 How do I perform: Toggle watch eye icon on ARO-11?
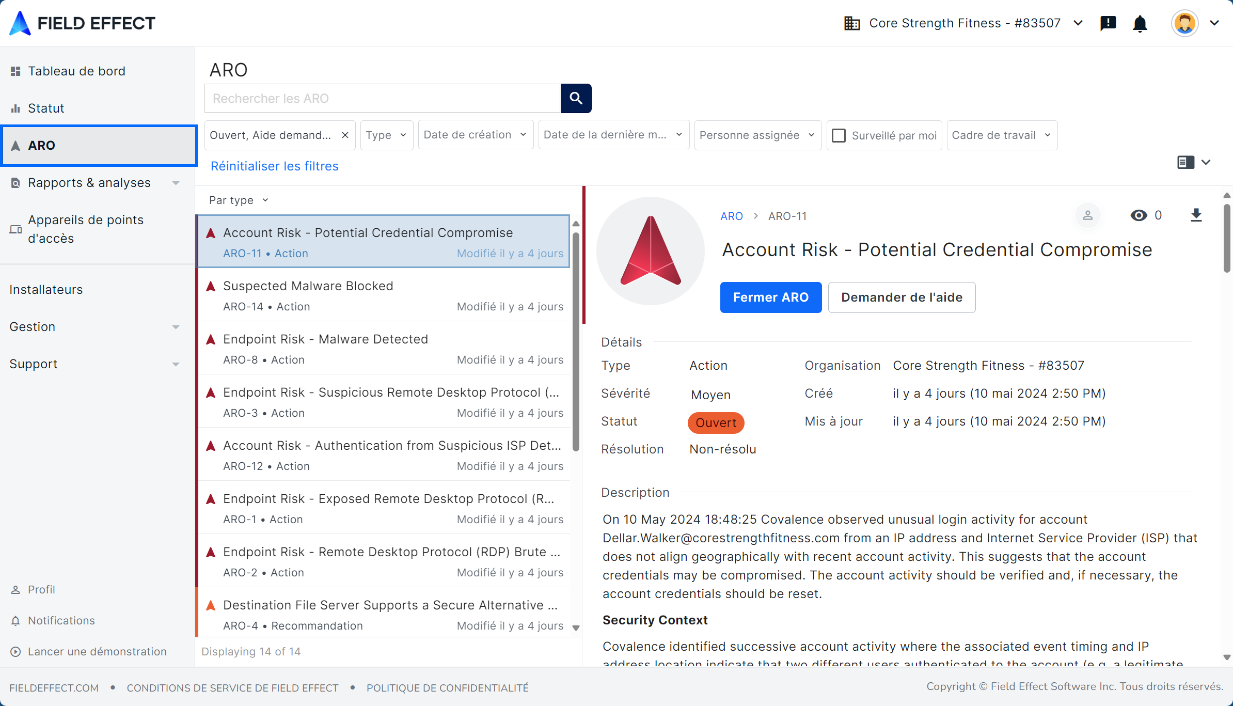coord(1139,215)
